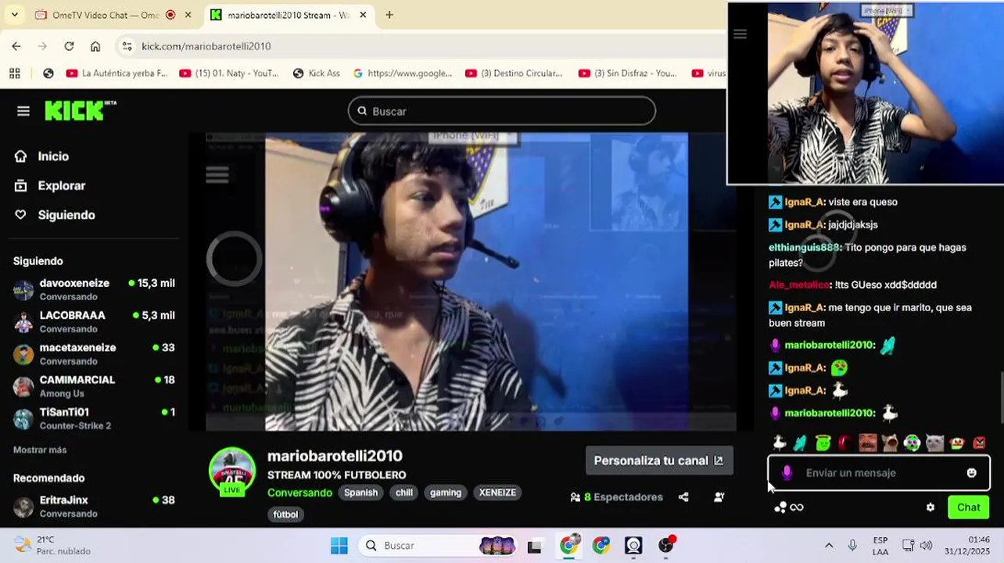Select the mariobarotelli2010 Stream tab
Screen dimensions: 1004x563
coord(289,15)
